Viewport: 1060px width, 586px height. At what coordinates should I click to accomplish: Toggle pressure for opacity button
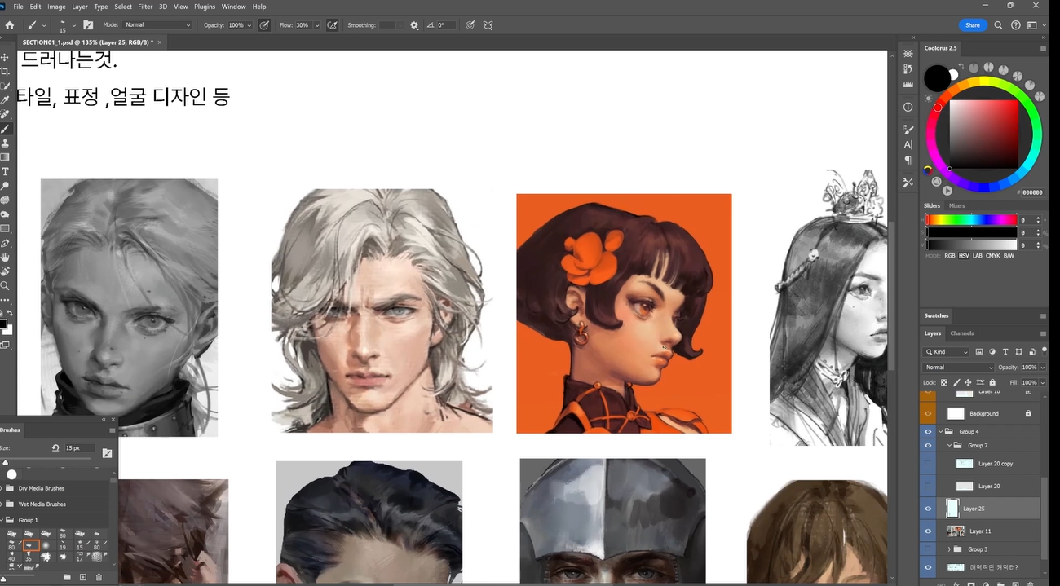tap(264, 25)
